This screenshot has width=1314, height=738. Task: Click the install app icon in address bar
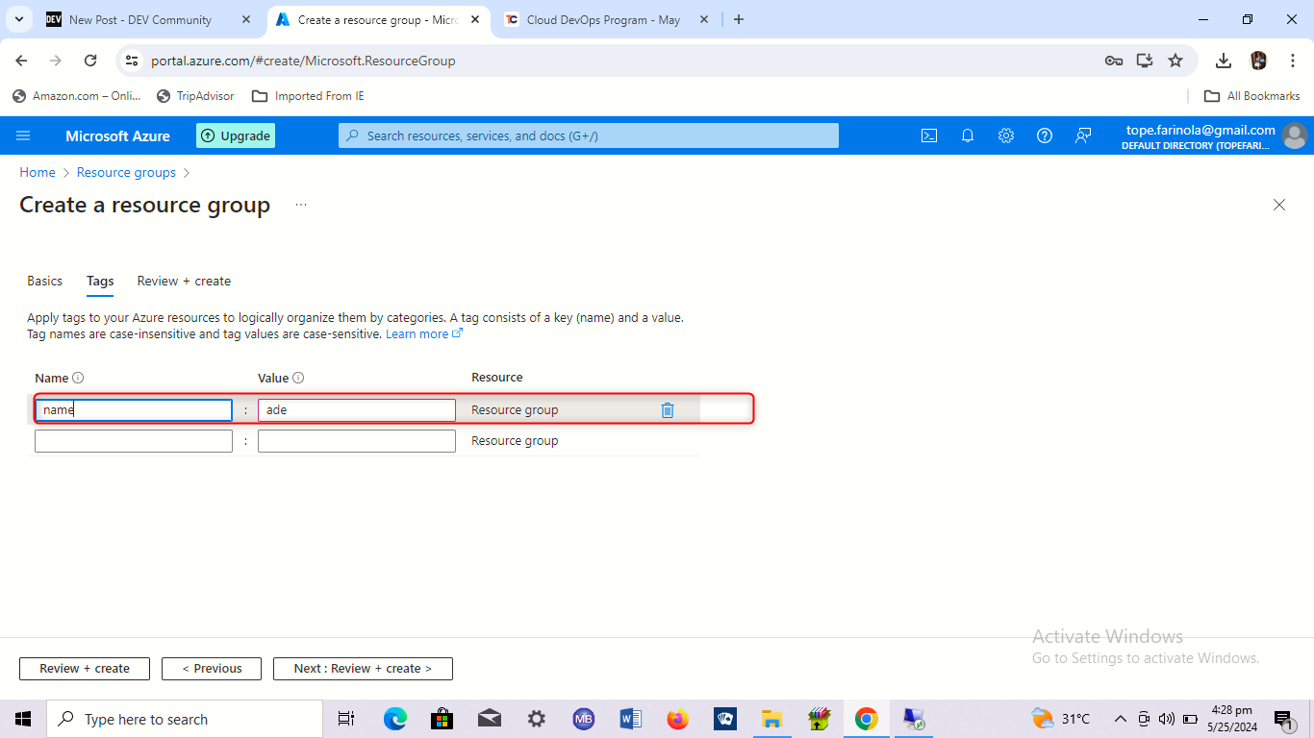coord(1145,61)
